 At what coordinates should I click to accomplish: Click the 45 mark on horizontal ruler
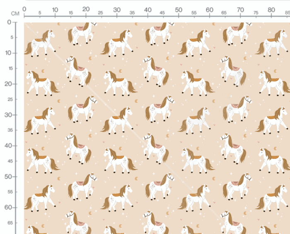pyautogui.click(x=162, y=13)
